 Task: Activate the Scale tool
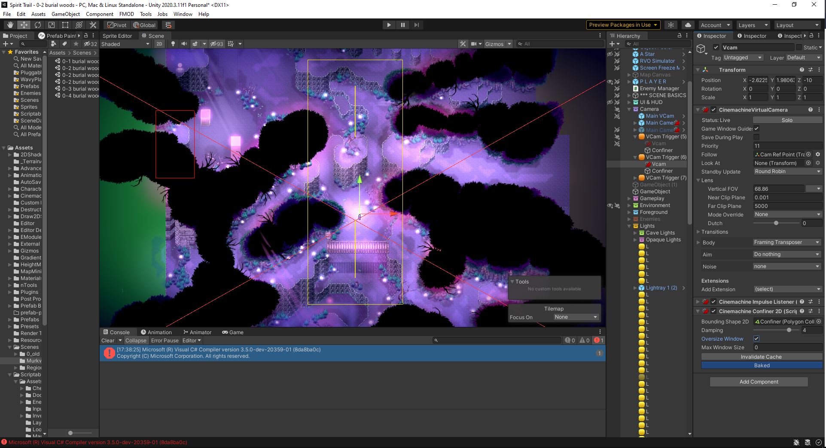point(51,24)
